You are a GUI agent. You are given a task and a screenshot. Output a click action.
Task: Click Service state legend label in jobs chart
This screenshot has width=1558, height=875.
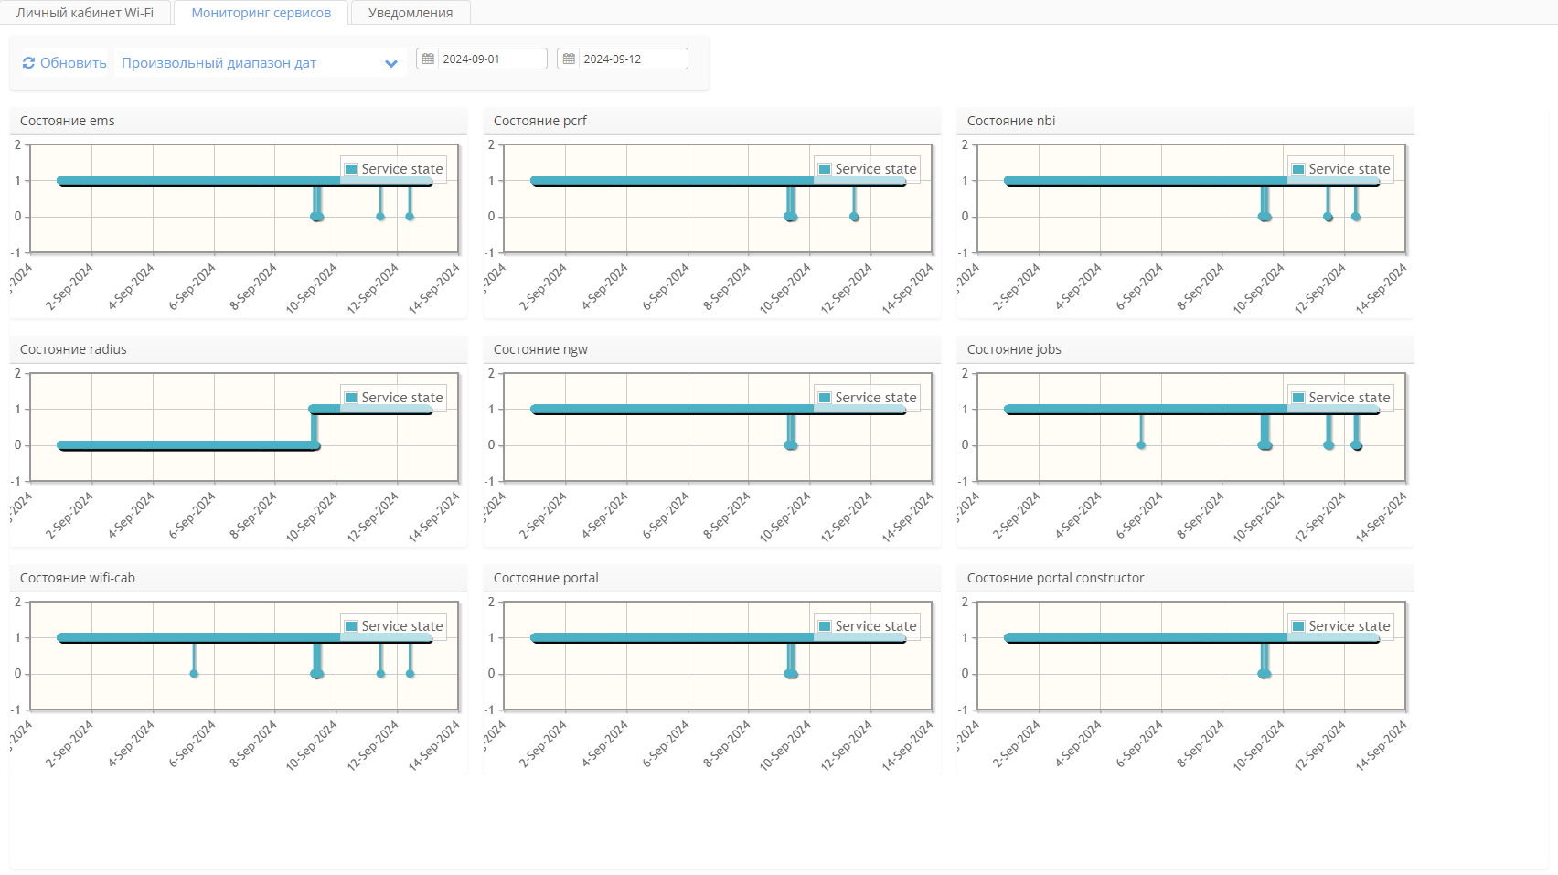coord(1349,398)
